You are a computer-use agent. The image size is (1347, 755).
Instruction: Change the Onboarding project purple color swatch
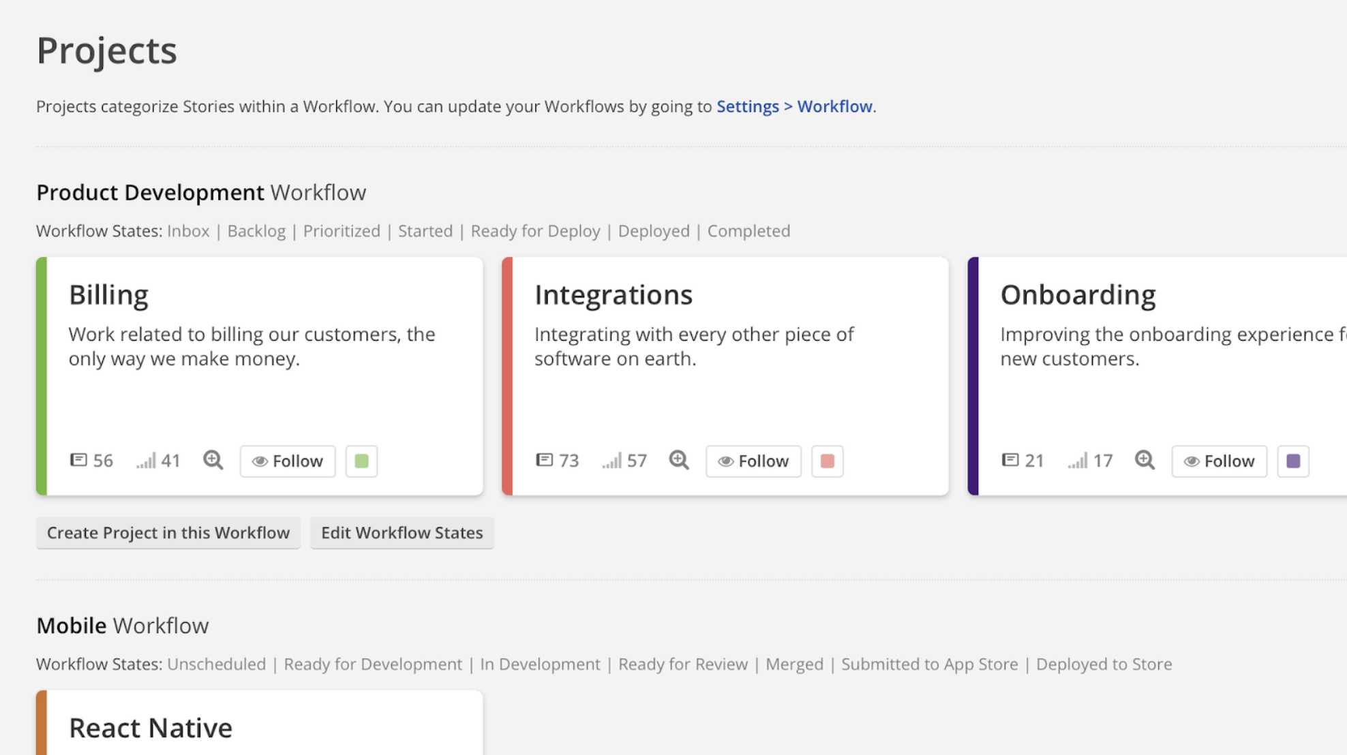(1293, 461)
